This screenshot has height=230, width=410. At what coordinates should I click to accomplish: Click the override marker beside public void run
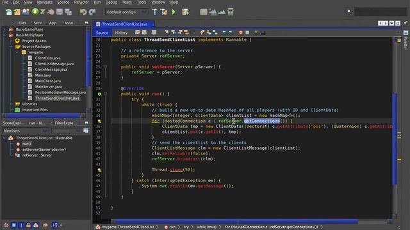pos(99,94)
